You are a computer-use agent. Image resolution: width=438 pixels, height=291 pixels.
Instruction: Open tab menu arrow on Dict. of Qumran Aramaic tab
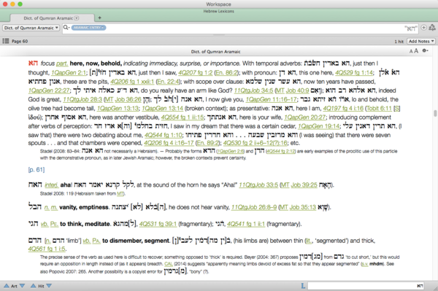76,18
